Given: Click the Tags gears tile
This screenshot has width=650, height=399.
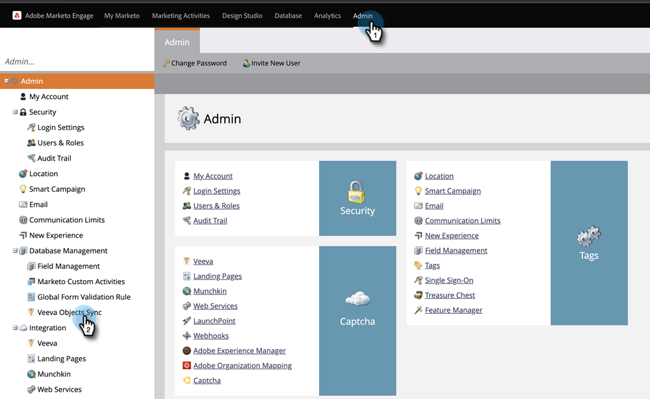Looking at the screenshot, I should (x=589, y=243).
